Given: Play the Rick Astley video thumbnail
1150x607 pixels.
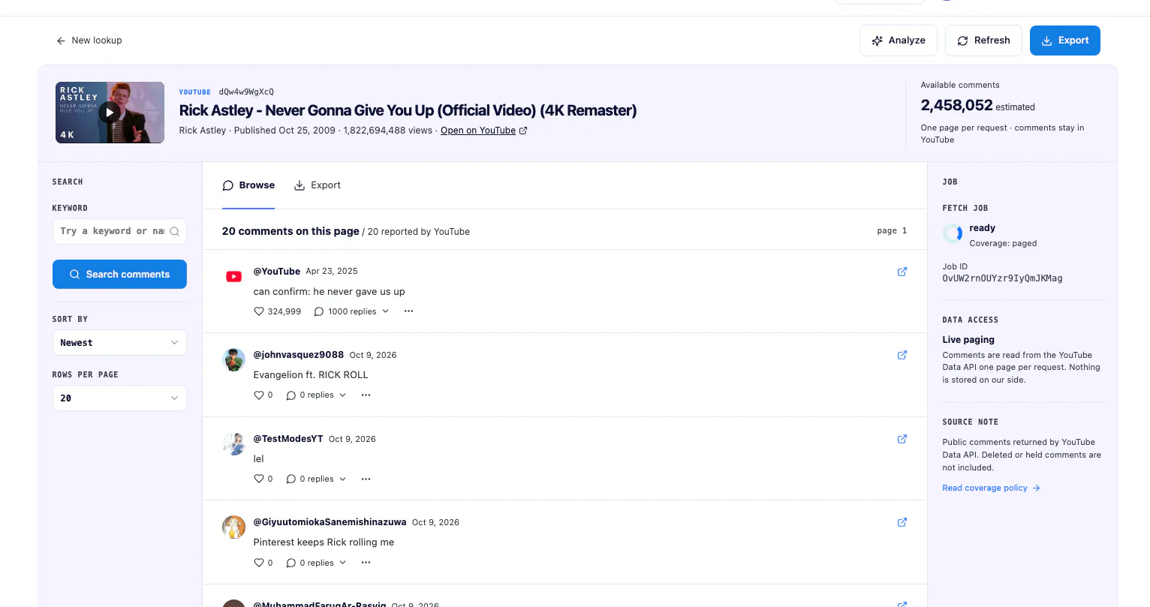Looking at the screenshot, I should point(110,113).
